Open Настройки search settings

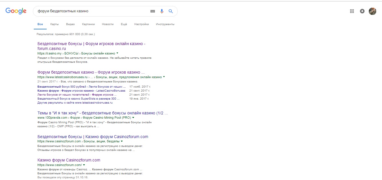coord(141,24)
